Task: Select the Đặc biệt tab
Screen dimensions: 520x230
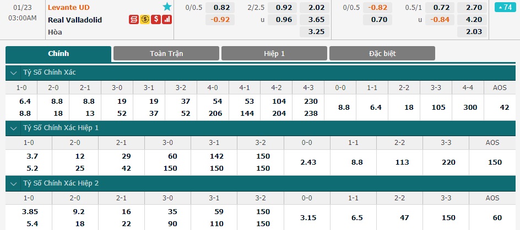Action: 382,53
